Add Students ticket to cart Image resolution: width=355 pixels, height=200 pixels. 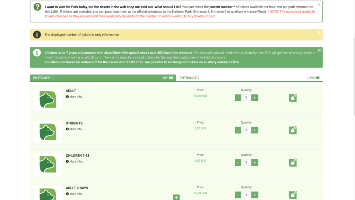293,130
